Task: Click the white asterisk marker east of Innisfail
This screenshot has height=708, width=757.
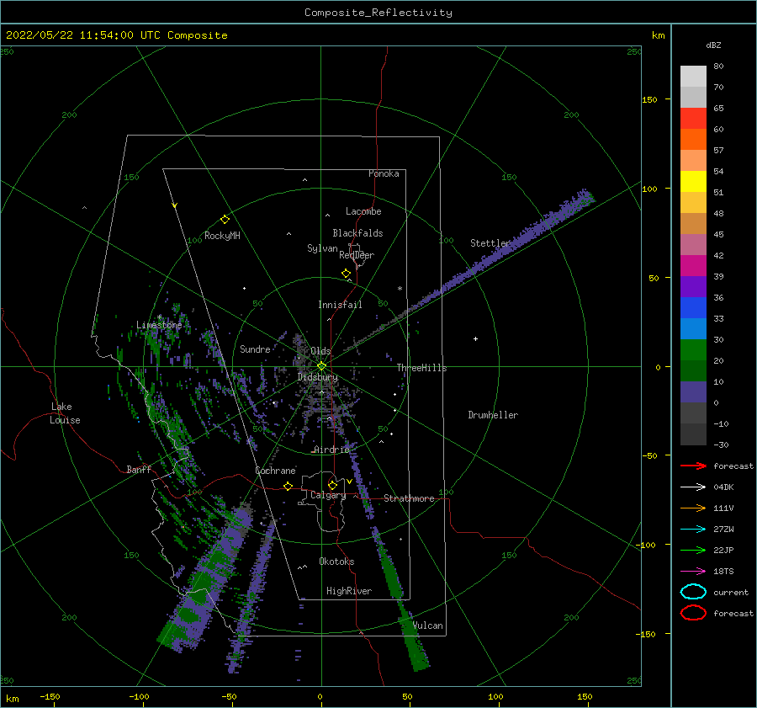Action: [400, 289]
